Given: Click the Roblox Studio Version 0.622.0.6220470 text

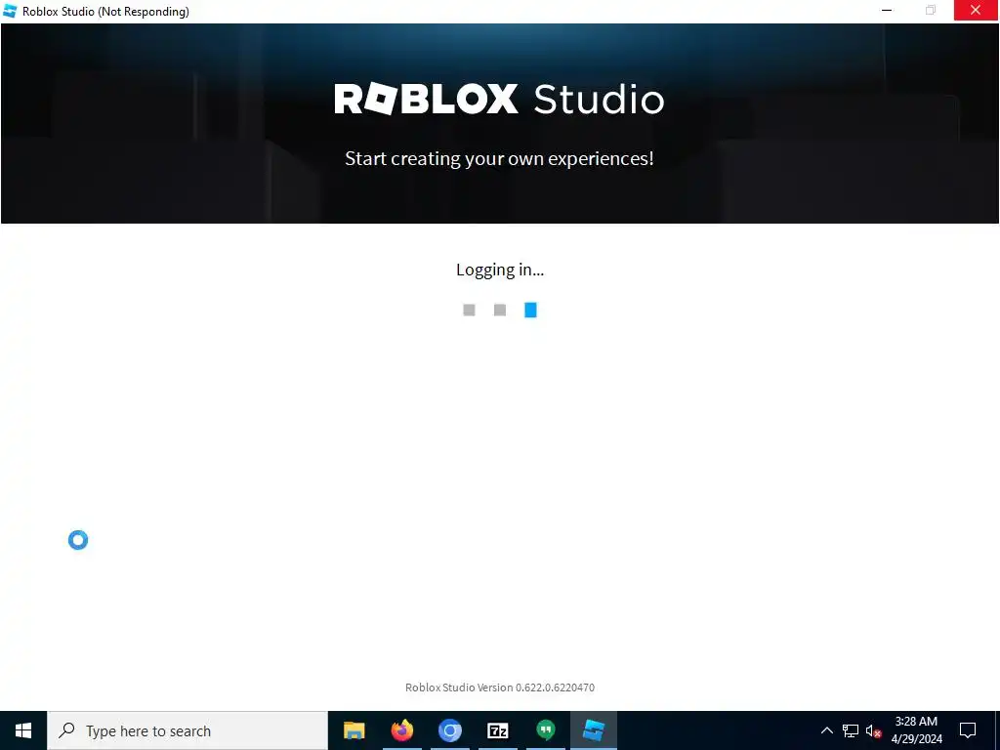Looking at the screenshot, I should click(x=500, y=687).
